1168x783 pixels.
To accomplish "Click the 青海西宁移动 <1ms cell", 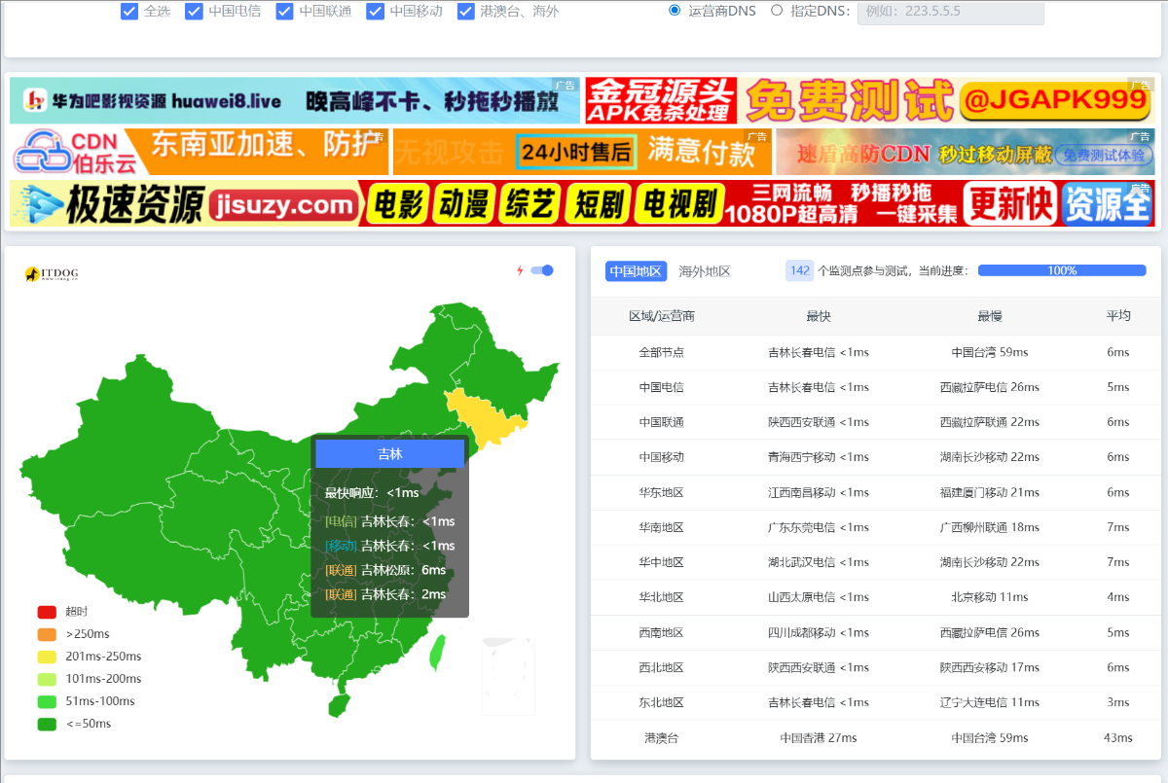I will [x=819, y=457].
